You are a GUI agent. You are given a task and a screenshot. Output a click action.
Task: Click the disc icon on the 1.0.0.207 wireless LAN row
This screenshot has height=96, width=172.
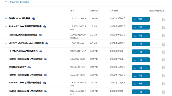(x=46, y=59)
